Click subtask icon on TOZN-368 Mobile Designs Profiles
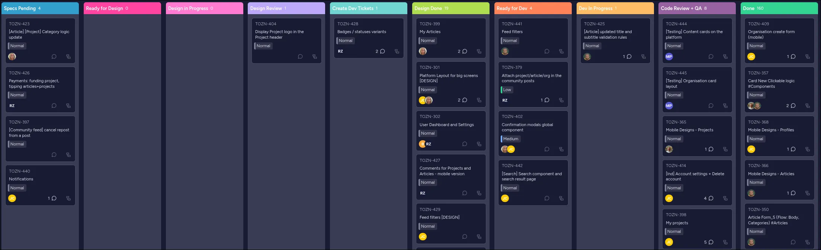 (x=808, y=149)
